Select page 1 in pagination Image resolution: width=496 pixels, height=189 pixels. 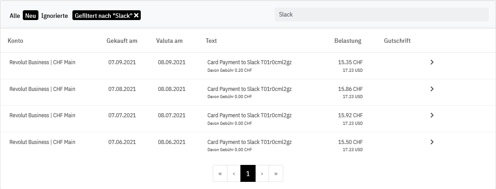[248, 174]
